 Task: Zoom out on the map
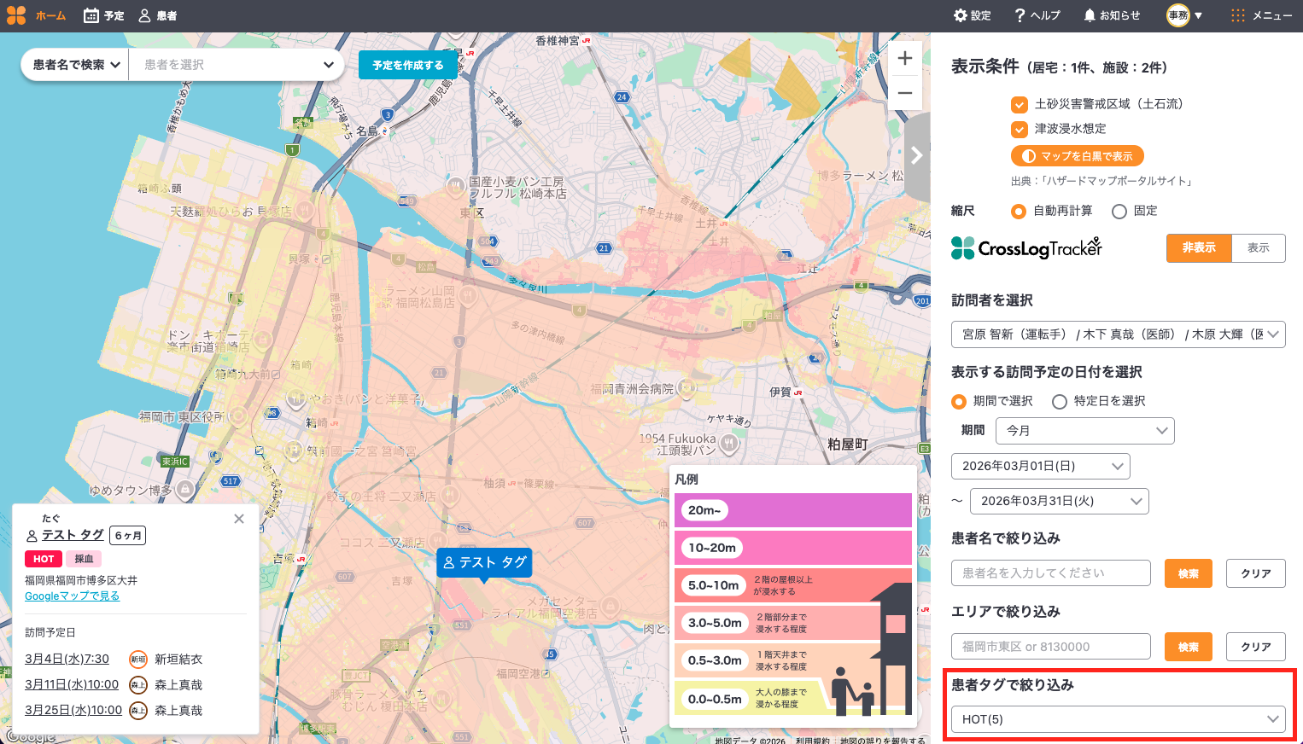pyautogui.click(x=905, y=93)
